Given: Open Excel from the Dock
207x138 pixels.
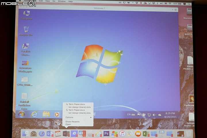Looking at the screenshot, I should pyautogui.click(x=146, y=134).
